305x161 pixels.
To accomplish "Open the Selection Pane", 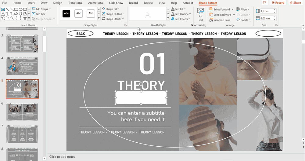I will coord(220,20).
